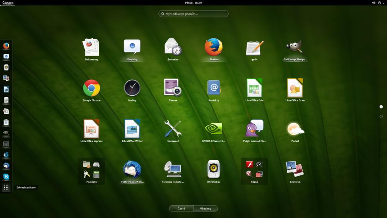
Task: Open LibreOffice Writer from the grid
Action: coord(132,130)
